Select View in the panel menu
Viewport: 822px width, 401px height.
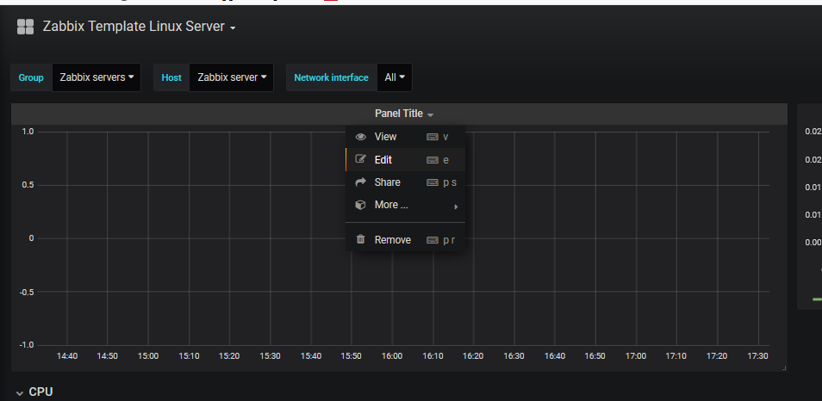tap(405, 137)
